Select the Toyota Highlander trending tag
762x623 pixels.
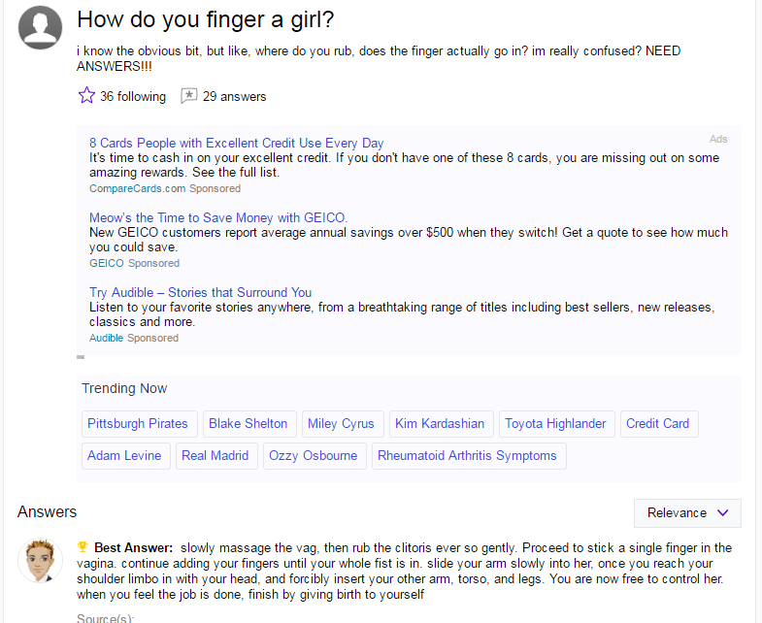pyautogui.click(x=555, y=423)
